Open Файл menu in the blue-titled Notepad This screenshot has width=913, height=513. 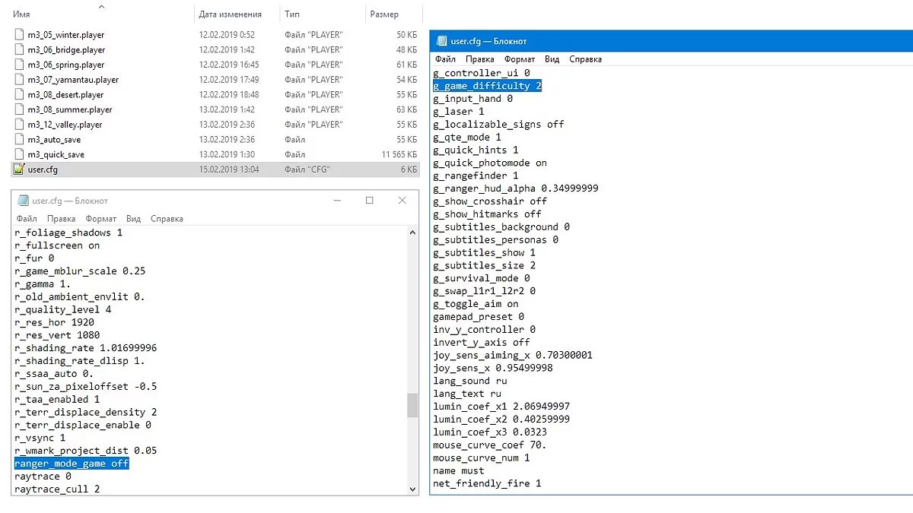445,59
